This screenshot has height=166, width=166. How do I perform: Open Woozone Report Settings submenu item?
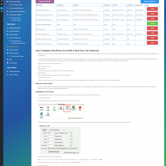tap(18, 56)
